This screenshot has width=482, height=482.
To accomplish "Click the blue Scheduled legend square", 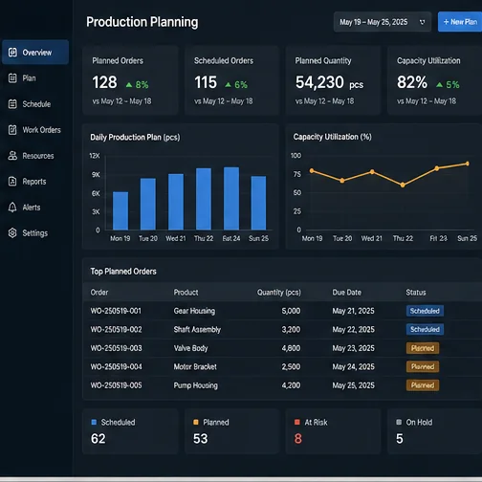I will tap(94, 422).
